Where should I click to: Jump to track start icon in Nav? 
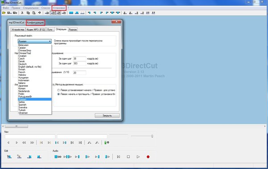click(x=41, y=143)
